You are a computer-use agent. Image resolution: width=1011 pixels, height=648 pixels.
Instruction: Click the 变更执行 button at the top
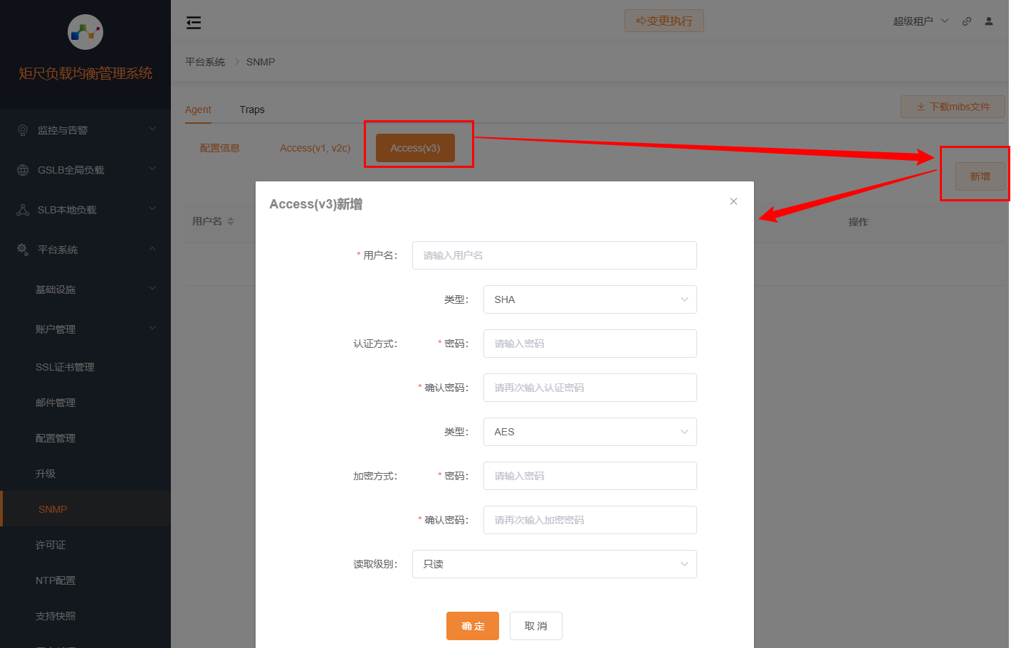(664, 21)
